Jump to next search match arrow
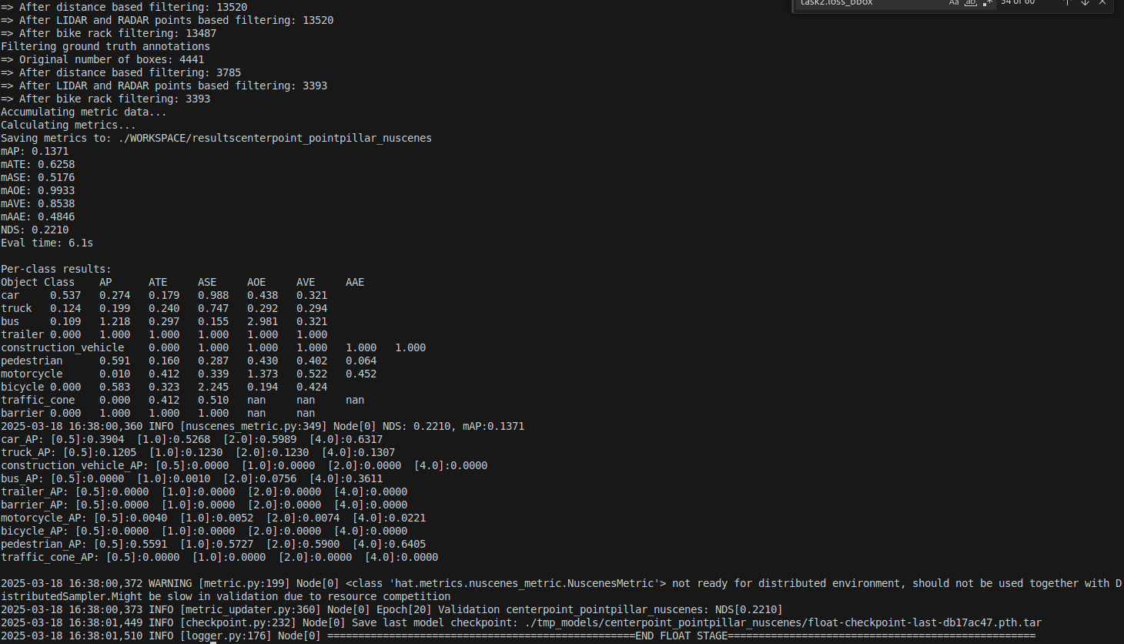Viewport: 1124px width, 644px height. (x=1085, y=2)
